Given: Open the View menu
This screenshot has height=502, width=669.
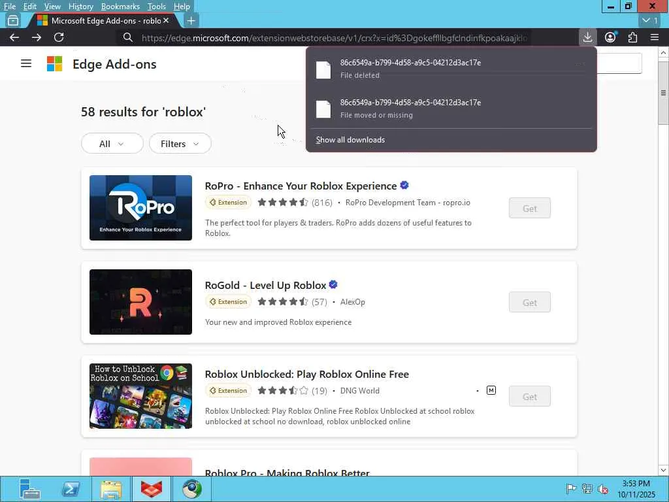Looking at the screenshot, I should [x=52, y=7].
